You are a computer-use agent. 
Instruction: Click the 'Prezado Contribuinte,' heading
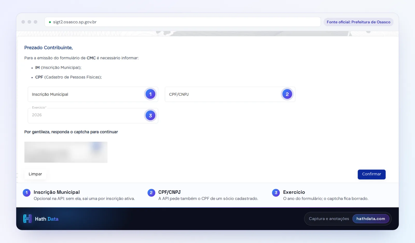(x=49, y=48)
